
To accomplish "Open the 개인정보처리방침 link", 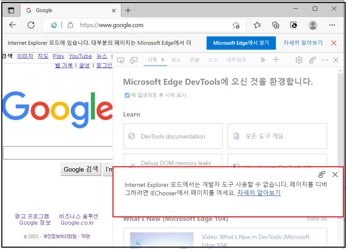I will (60, 236).
